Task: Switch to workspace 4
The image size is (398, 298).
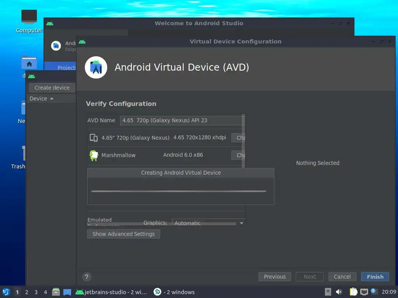Action: (x=45, y=292)
